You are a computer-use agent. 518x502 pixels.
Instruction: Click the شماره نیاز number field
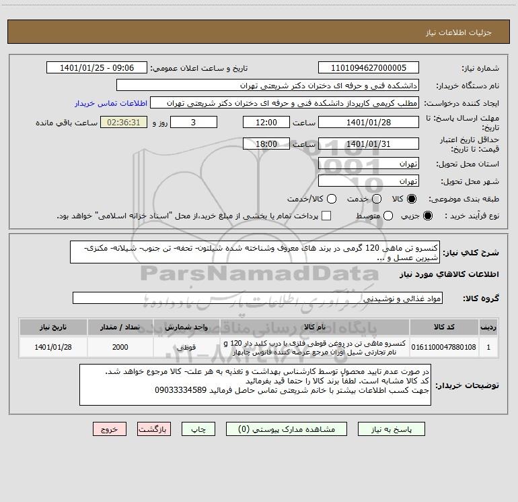click(x=369, y=68)
